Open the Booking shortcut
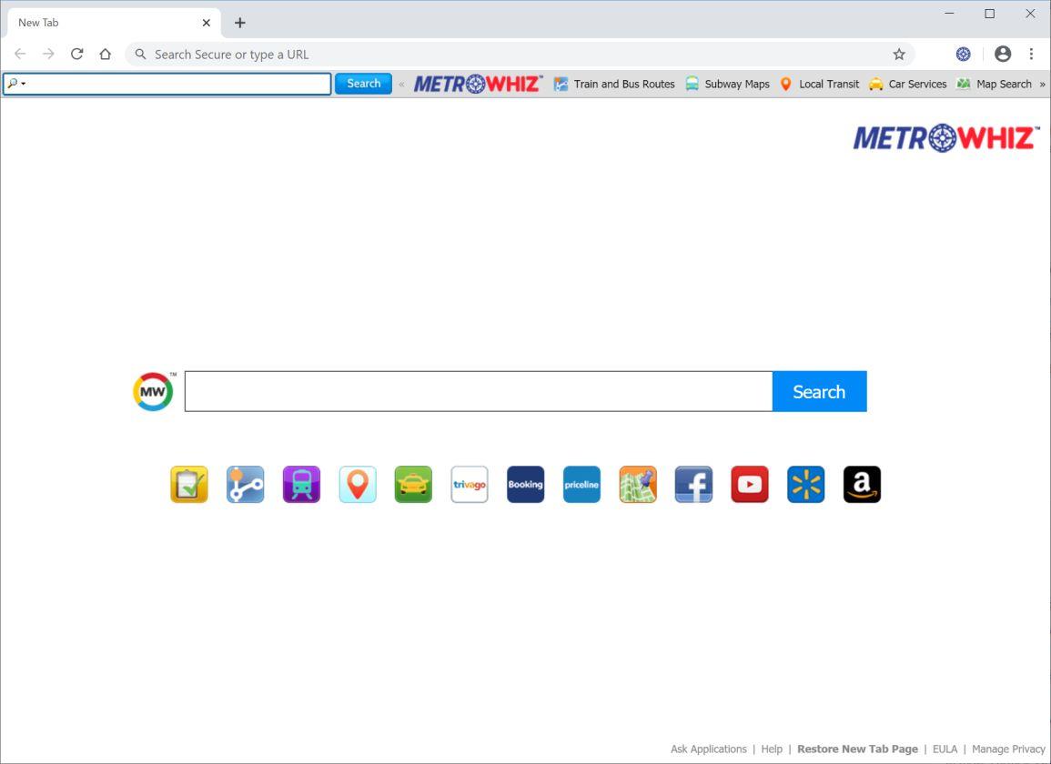 click(526, 484)
